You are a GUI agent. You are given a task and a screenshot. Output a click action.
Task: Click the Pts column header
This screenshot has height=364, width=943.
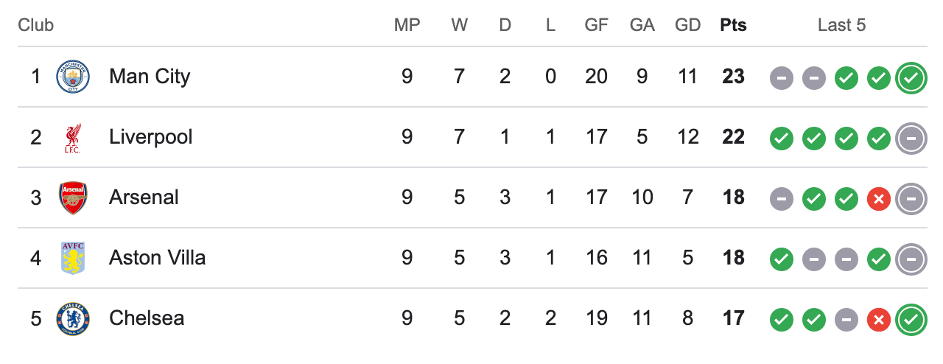tap(733, 25)
